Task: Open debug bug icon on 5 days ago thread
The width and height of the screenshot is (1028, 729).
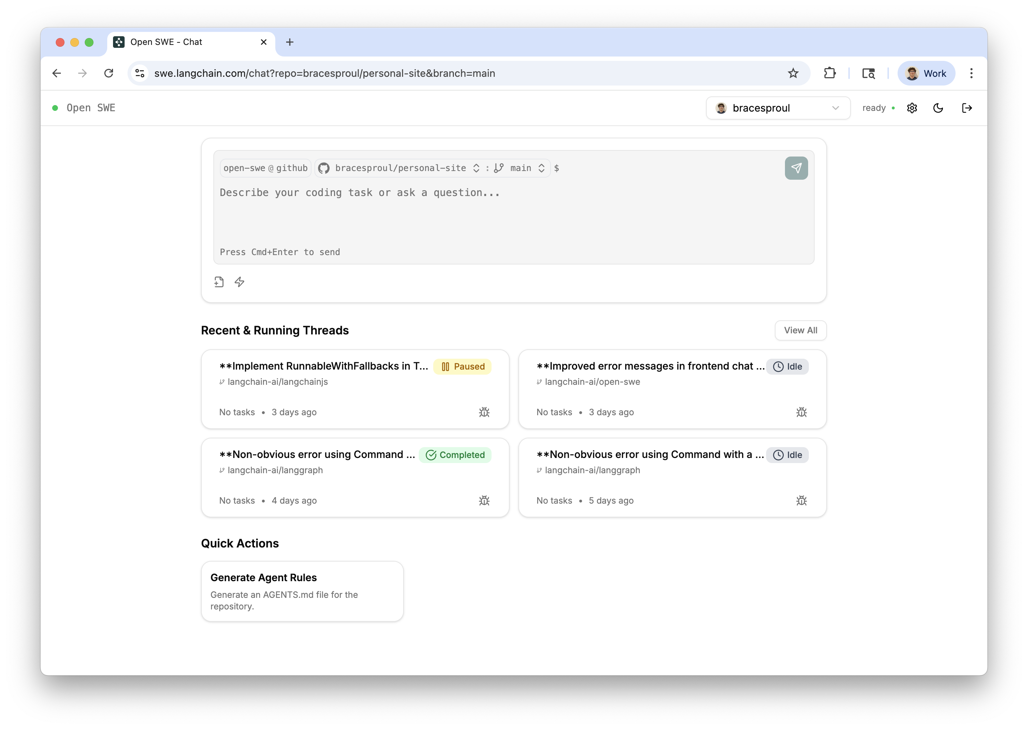Action: (801, 500)
